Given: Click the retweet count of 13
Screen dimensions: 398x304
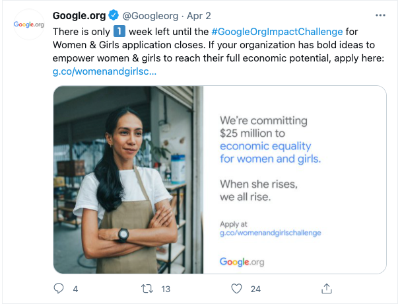Looking at the screenshot, I should [166, 289].
